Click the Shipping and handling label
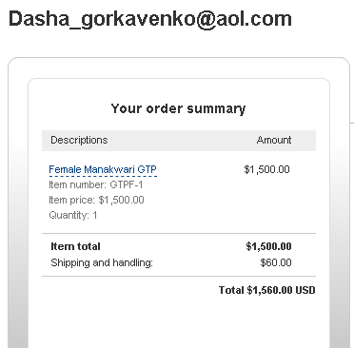Viewport: 354px width, 348px height. point(102,262)
